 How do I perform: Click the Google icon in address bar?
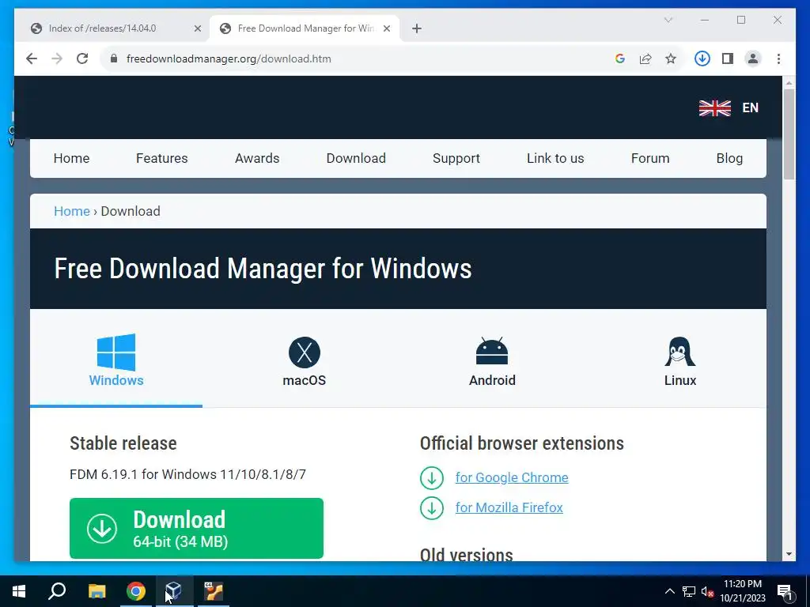coord(620,58)
